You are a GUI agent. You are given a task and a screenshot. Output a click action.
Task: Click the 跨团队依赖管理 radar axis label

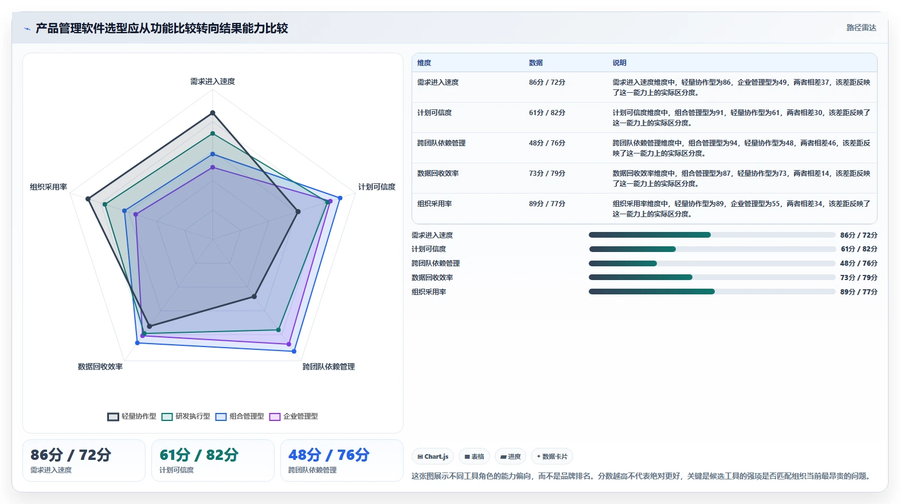pos(328,367)
